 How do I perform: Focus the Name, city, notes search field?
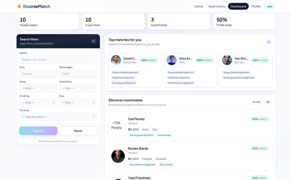(x=58, y=59)
